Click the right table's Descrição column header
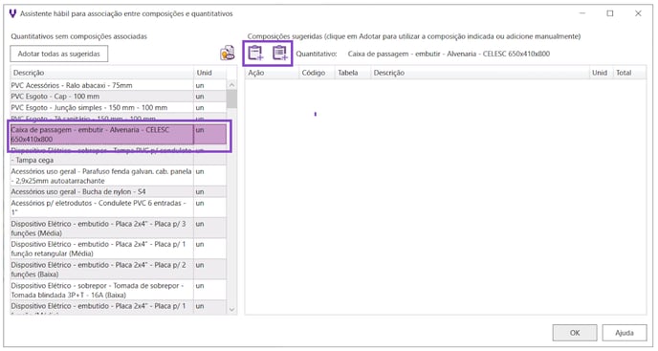This screenshot has width=658, height=351. tap(480, 73)
